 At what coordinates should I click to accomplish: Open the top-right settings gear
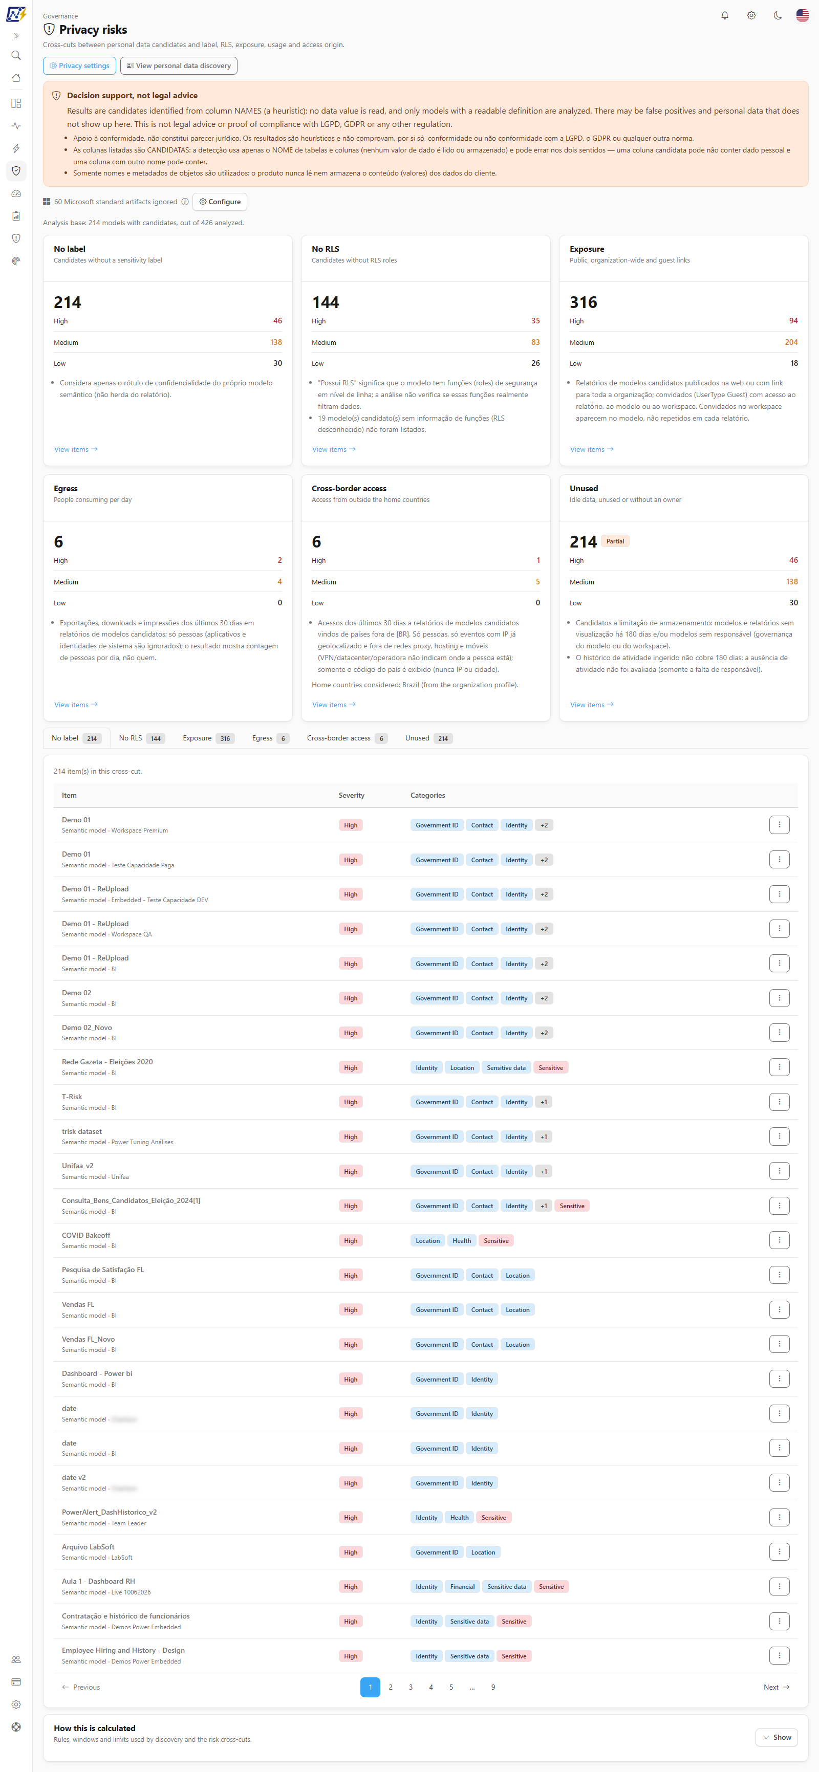[751, 15]
